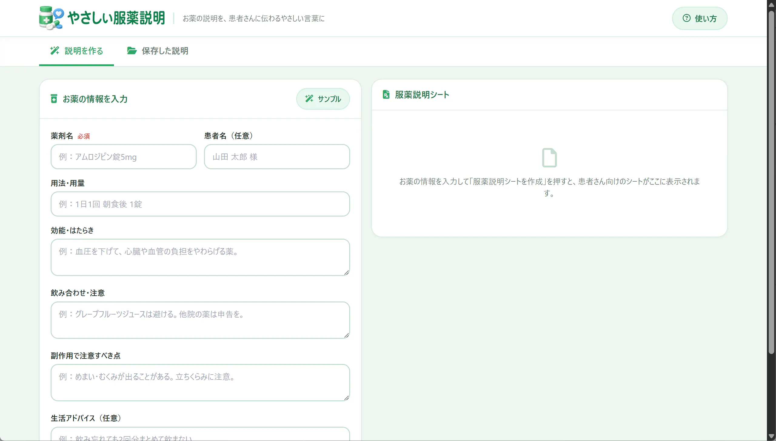Click the medicine bottle app logo
The height and width of the screenshot is (441, 776).
tap(52, 18)
